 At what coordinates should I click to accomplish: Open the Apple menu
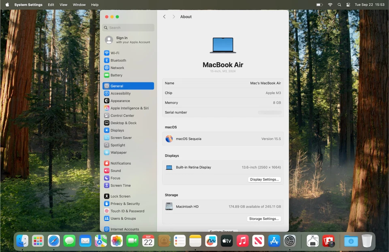[7, 5]
